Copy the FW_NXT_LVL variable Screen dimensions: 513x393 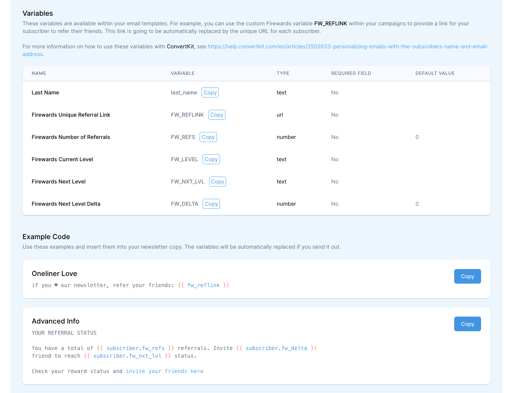point(218,182)
